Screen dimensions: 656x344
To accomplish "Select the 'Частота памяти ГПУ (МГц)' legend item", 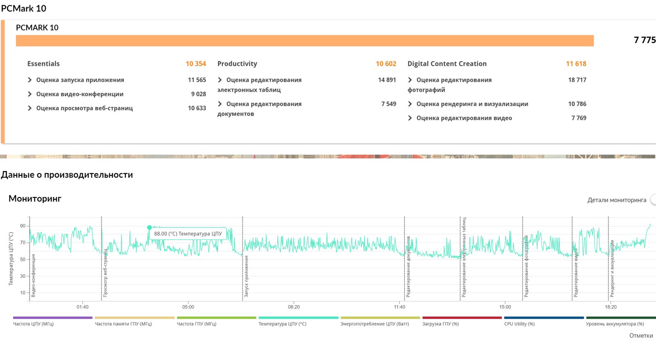I will click(123, 324).
